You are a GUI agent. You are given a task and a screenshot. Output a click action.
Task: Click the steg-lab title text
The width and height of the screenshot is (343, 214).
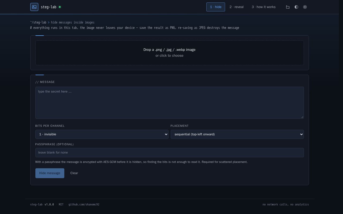pos(49,7)
